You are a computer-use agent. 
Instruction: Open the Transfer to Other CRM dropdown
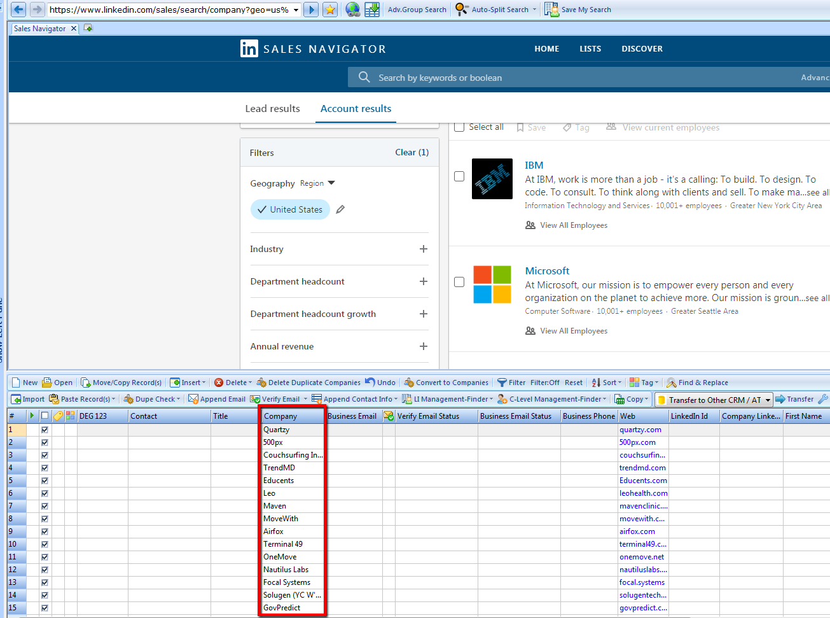coord(768,400)
